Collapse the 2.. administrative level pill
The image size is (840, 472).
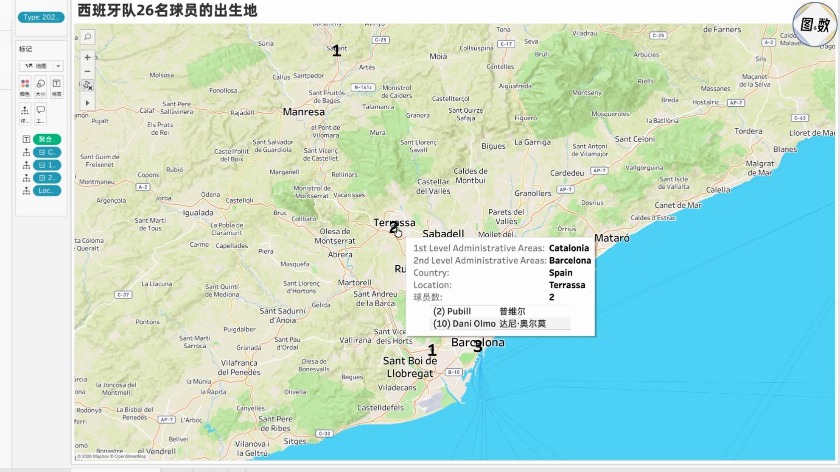click(42, 178)
